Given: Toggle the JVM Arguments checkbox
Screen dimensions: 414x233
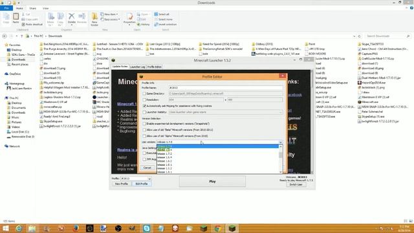Looking at the screenshot, I should (x=144, y=159).
